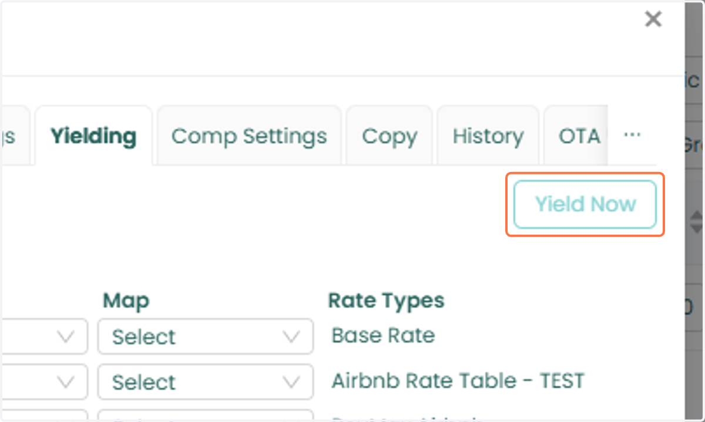Click the Map column header

pyautogui.click(x=126, y=301)
